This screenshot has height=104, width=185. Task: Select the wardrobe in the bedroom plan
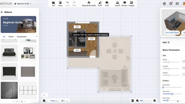(78, 53)
